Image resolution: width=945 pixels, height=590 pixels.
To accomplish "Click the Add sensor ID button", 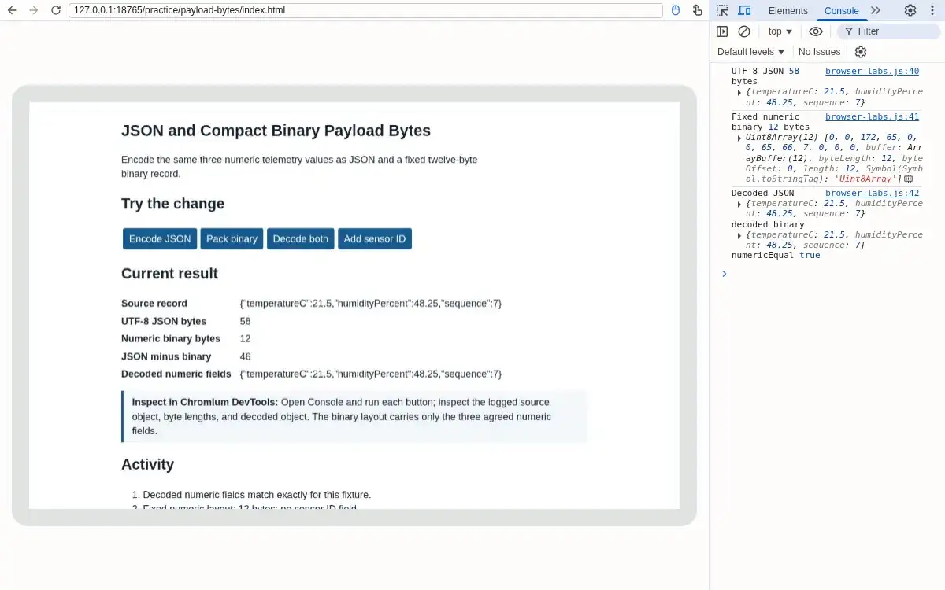I will 375,238.
